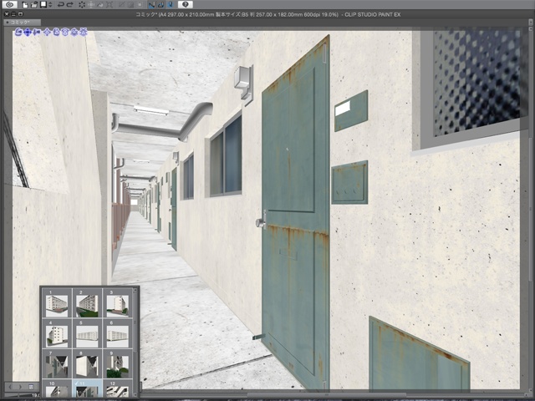Click the Fill icon in command bar
Viewport: 535px width, 401px height.
(100, 5)
